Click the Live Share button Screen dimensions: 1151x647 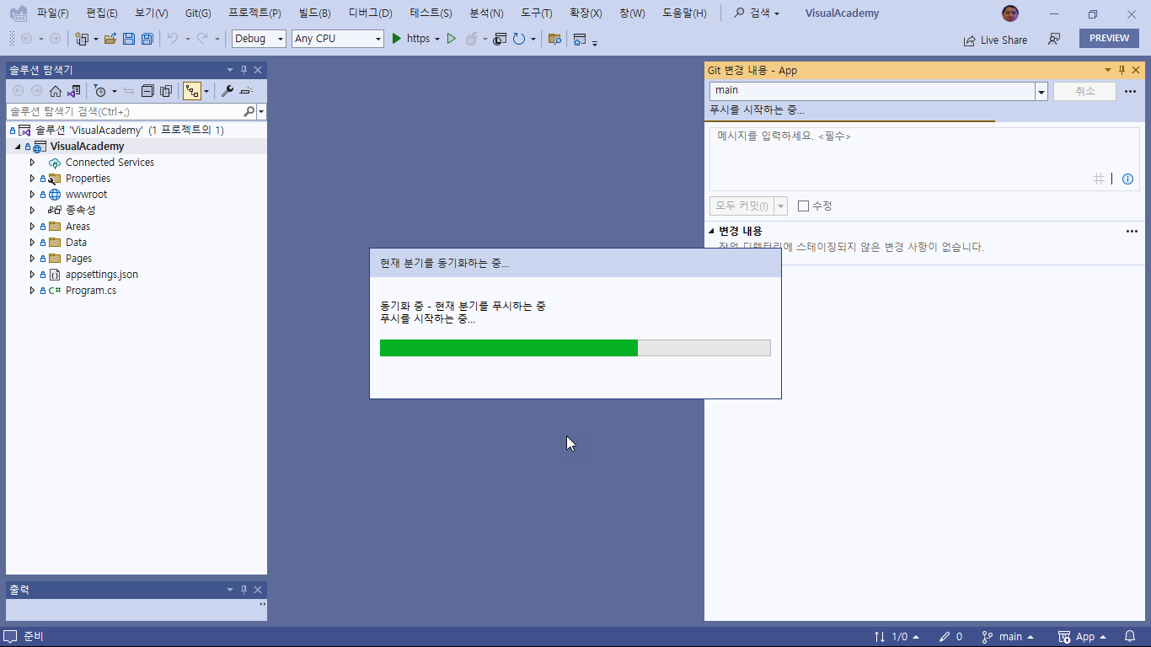[995, 40]
